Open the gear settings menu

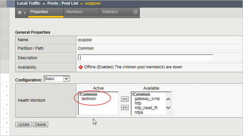pyautogui.click(x=21, y=13)
